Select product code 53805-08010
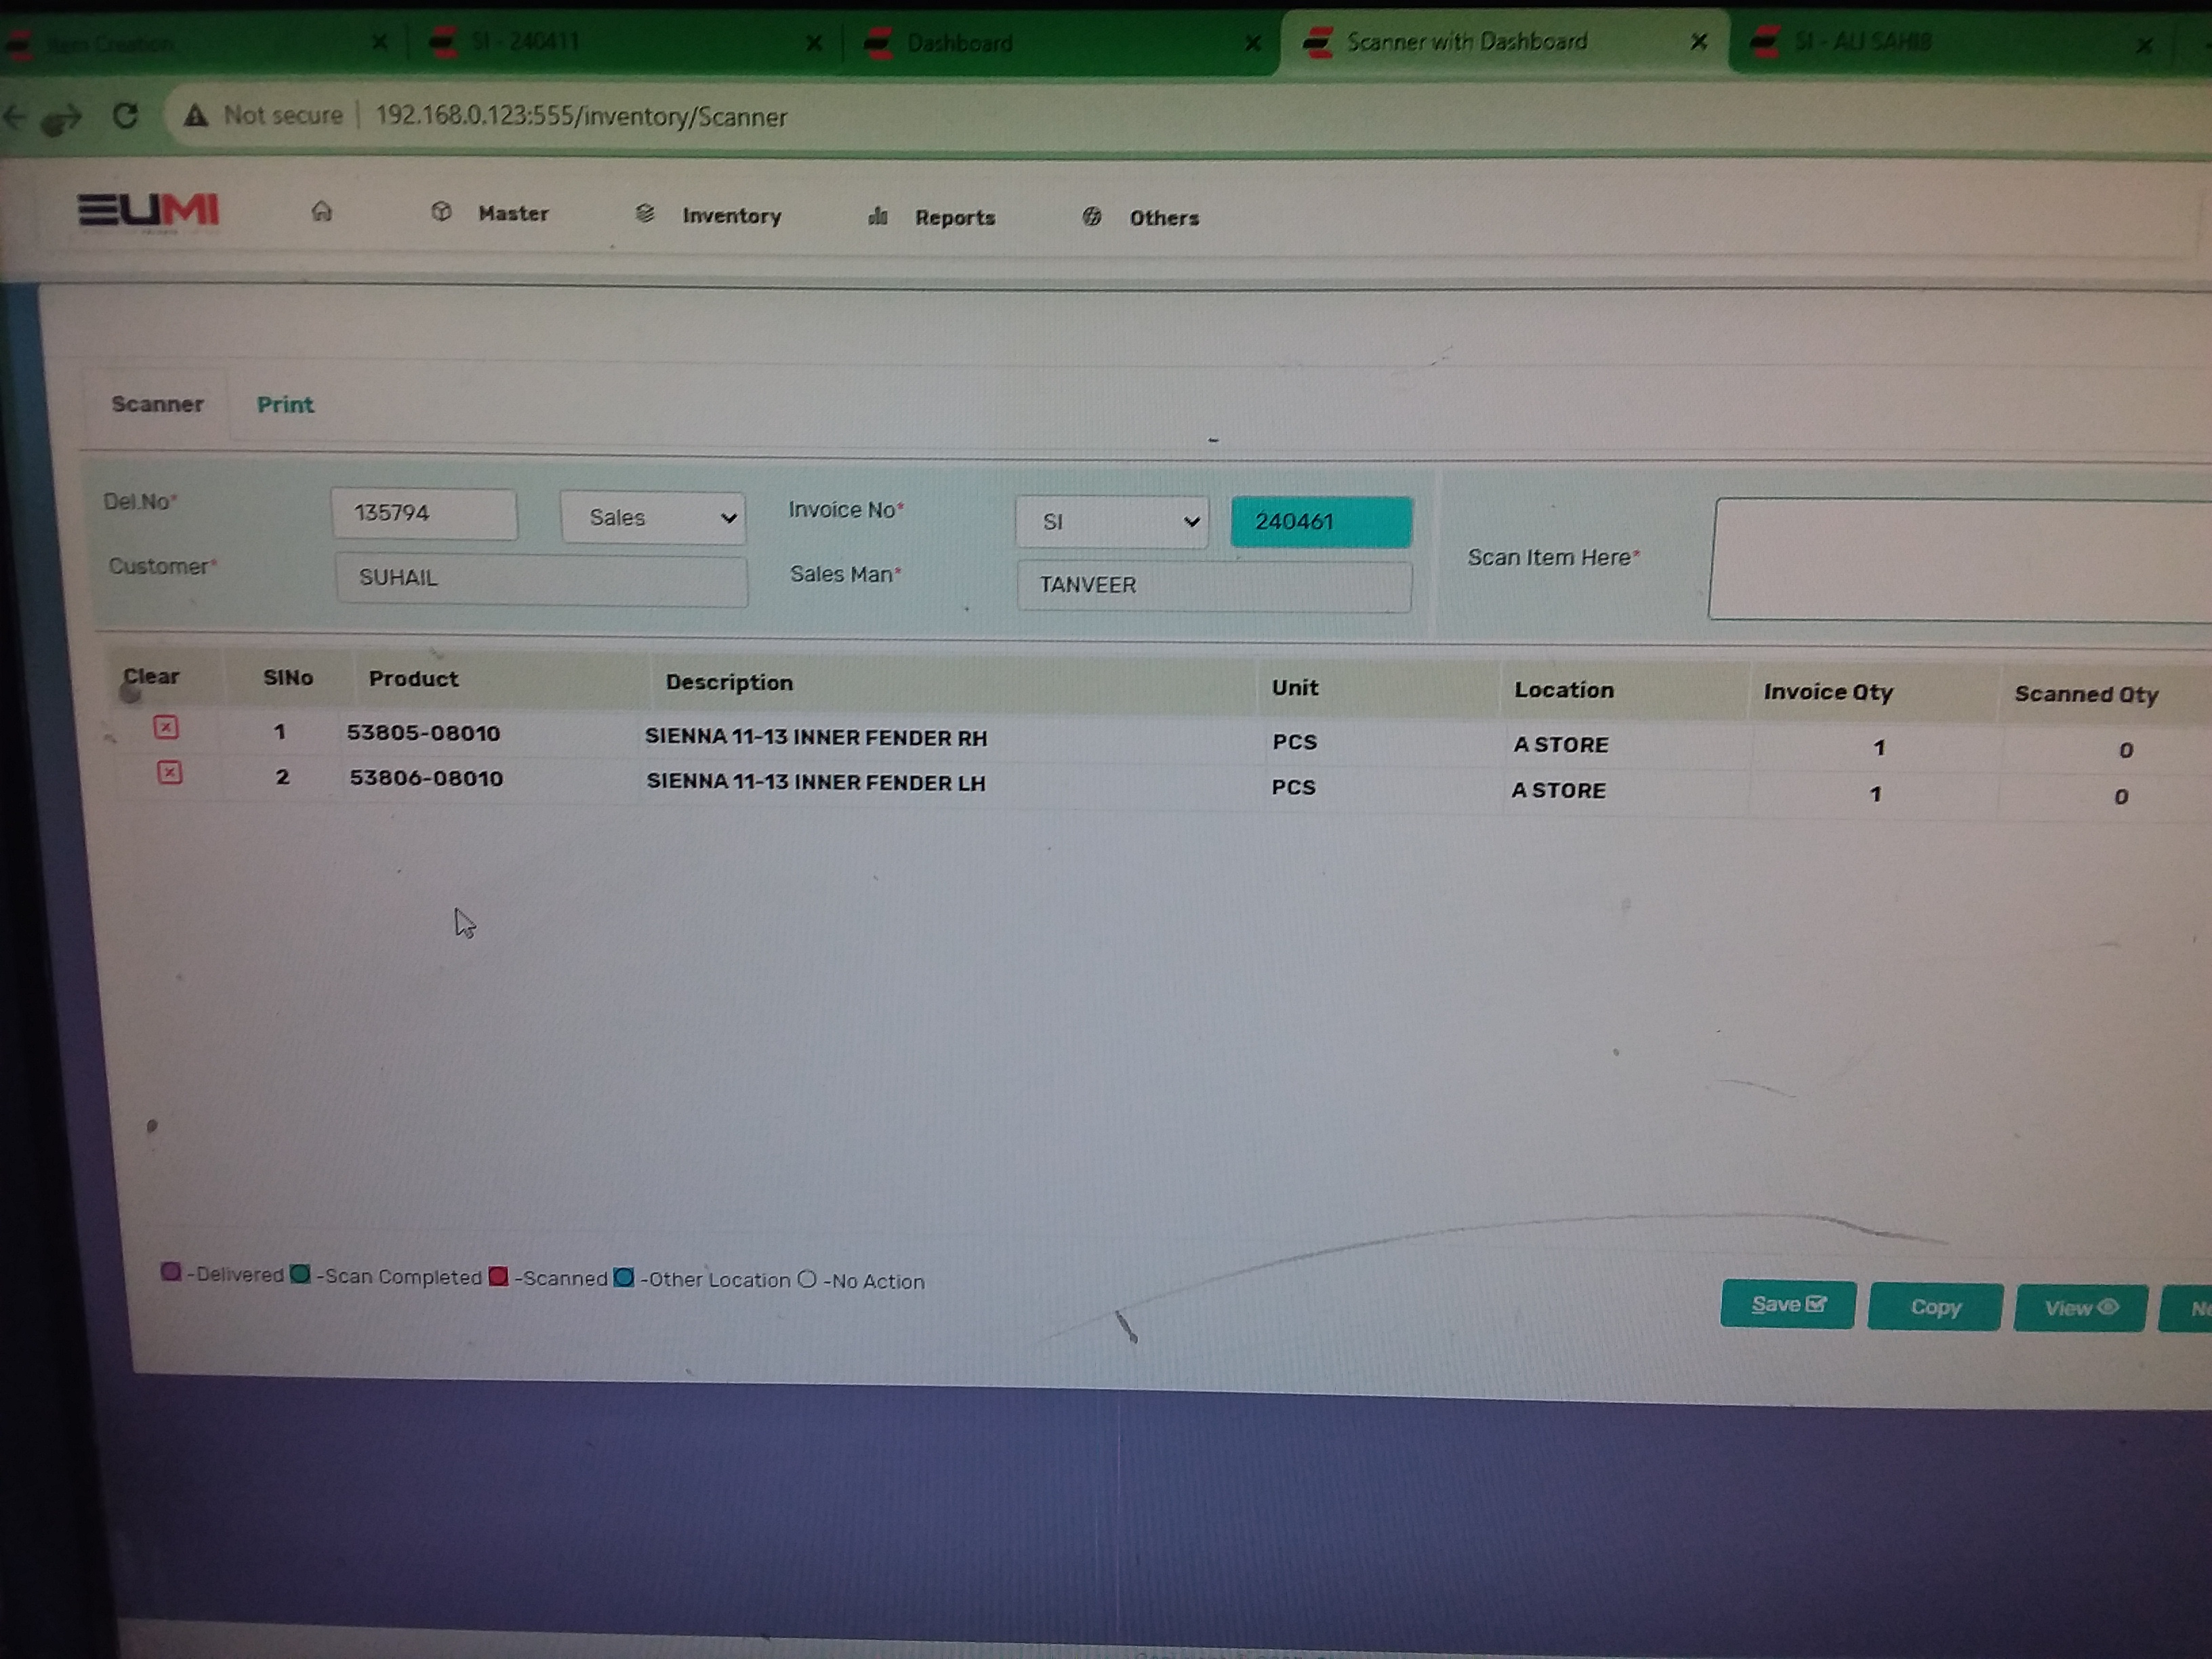The image size is (2212, 1659). click(423, 733)
